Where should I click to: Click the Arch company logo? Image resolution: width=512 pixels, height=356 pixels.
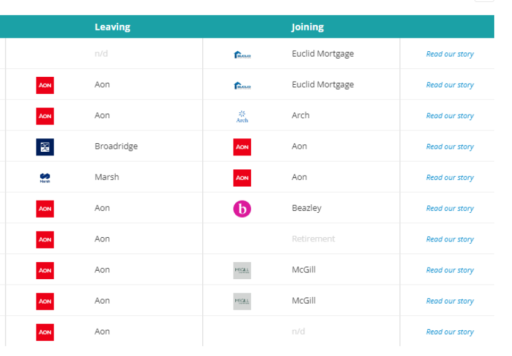point(242,116)
